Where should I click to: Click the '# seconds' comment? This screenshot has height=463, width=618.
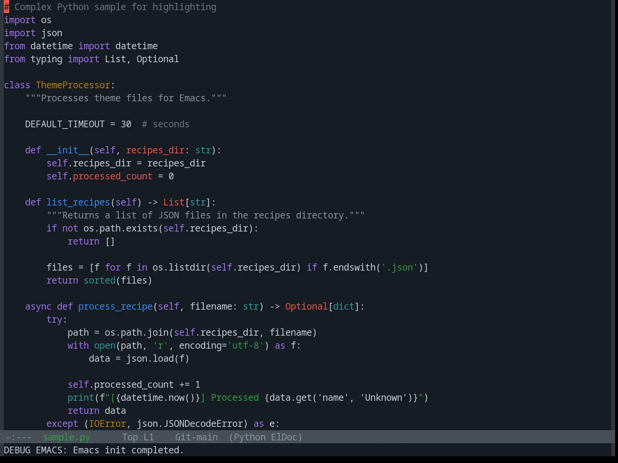click(x=166, y=124)
